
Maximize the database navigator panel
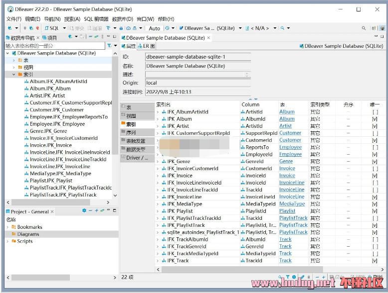point(115,36)
